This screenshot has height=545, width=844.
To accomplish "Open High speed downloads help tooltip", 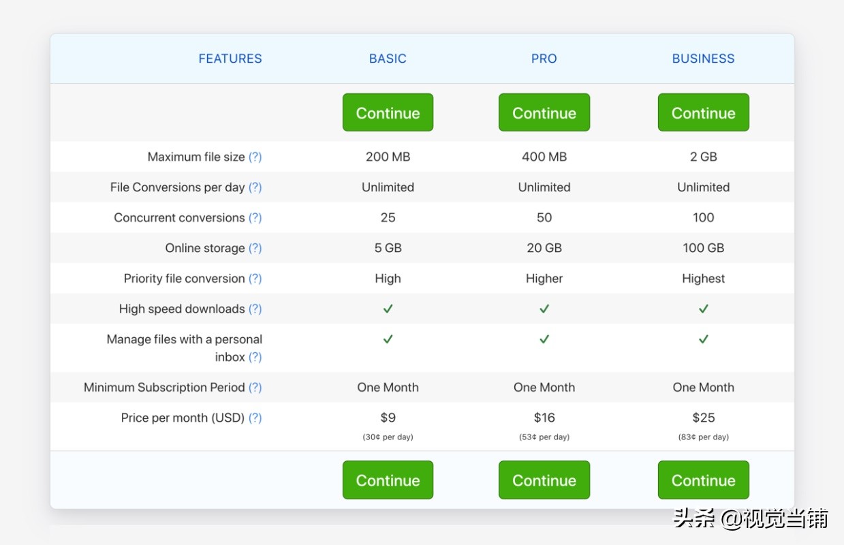I will (255, 309).
